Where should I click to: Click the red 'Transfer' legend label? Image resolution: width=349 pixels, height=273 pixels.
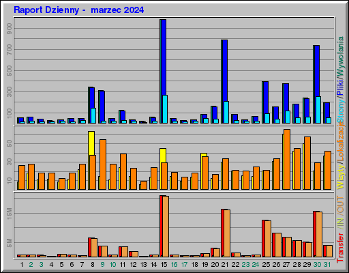pyautogui.click(x=340, y=248)
